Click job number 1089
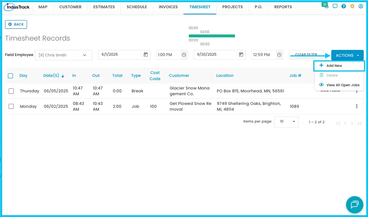The height and width of the screenshot is (217, 368). tap(294, 106)
